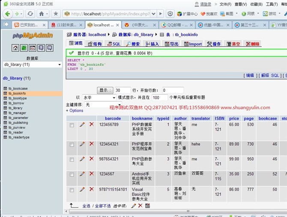Open tb_reader table in sidebar
This screenshot has height=217, width=287.
(16, 132)
